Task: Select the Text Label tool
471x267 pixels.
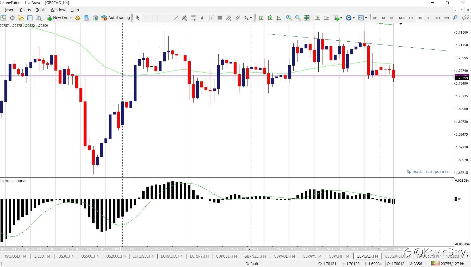Action: click(x=211, y=18)
